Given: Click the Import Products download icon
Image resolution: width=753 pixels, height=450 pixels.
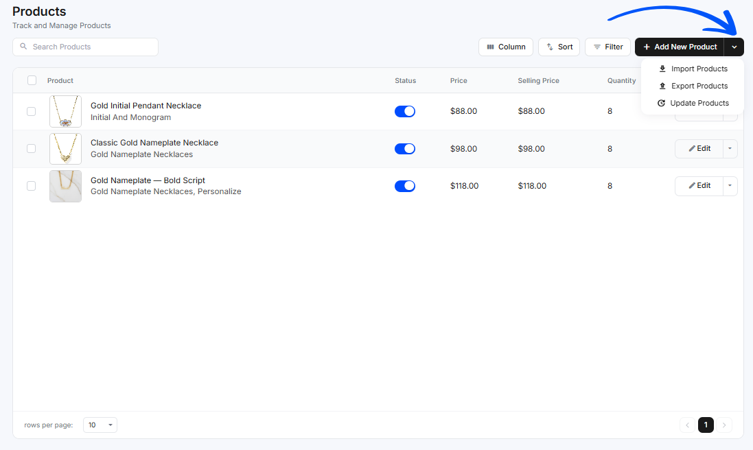Looking at the screenshot, I should (x=662, y=69).
